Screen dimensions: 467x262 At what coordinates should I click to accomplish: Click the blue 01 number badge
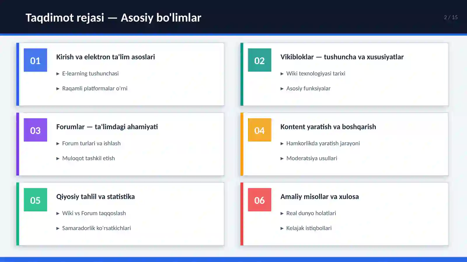point(35,60)
